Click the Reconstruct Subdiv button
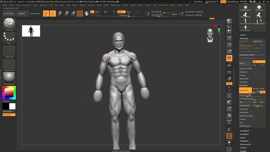The width and height of the screenshot is (270, 152). tap(252, 55)
